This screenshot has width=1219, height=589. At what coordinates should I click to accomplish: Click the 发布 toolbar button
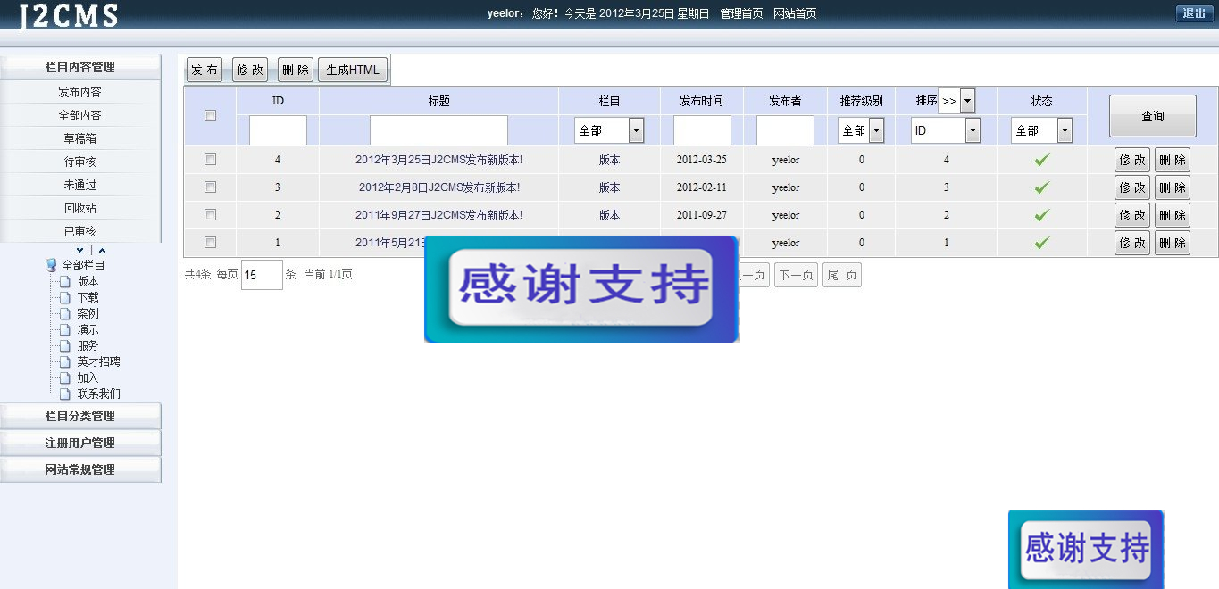(x=205, y=70)
